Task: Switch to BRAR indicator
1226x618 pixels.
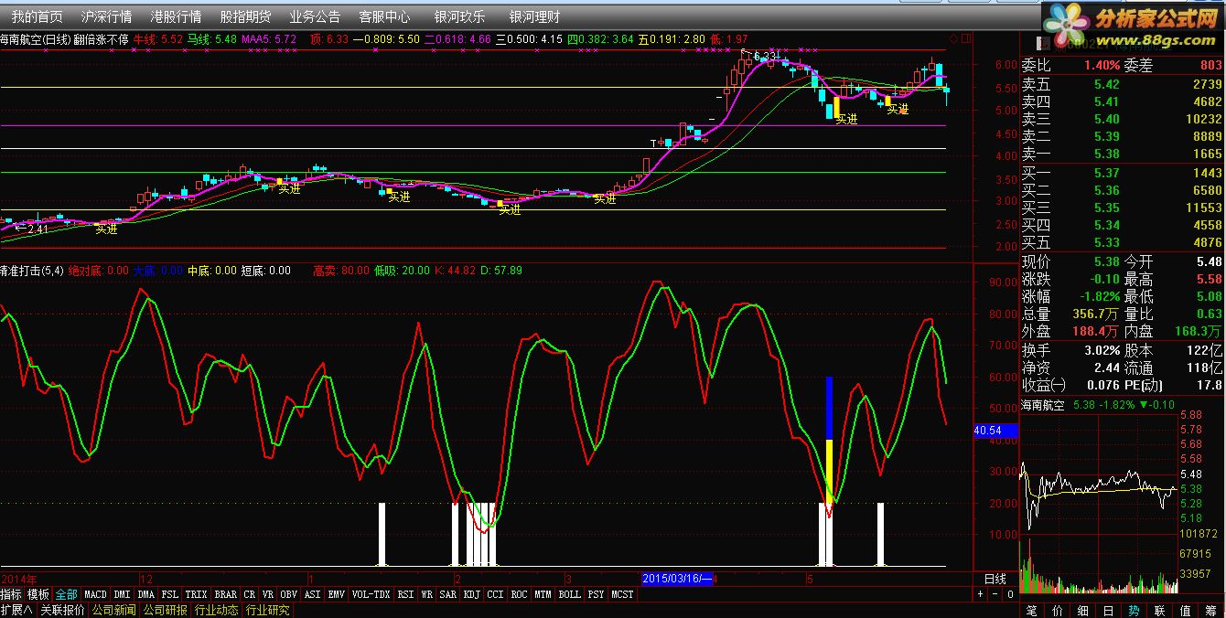Action: point(225,594)
